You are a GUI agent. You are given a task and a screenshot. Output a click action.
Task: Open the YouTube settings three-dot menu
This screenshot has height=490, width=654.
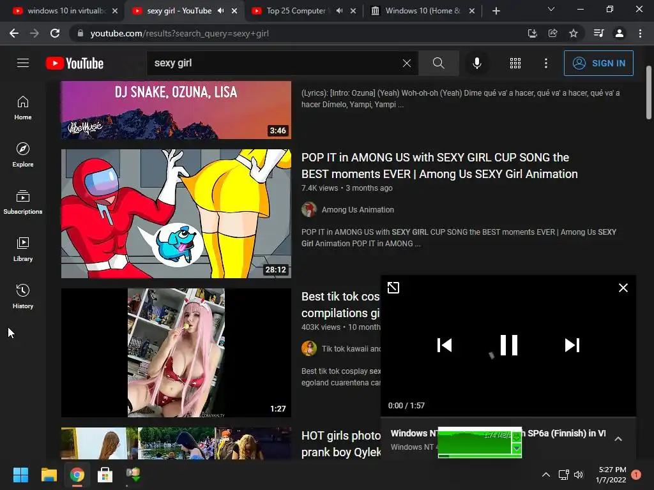tap(546, 63)
